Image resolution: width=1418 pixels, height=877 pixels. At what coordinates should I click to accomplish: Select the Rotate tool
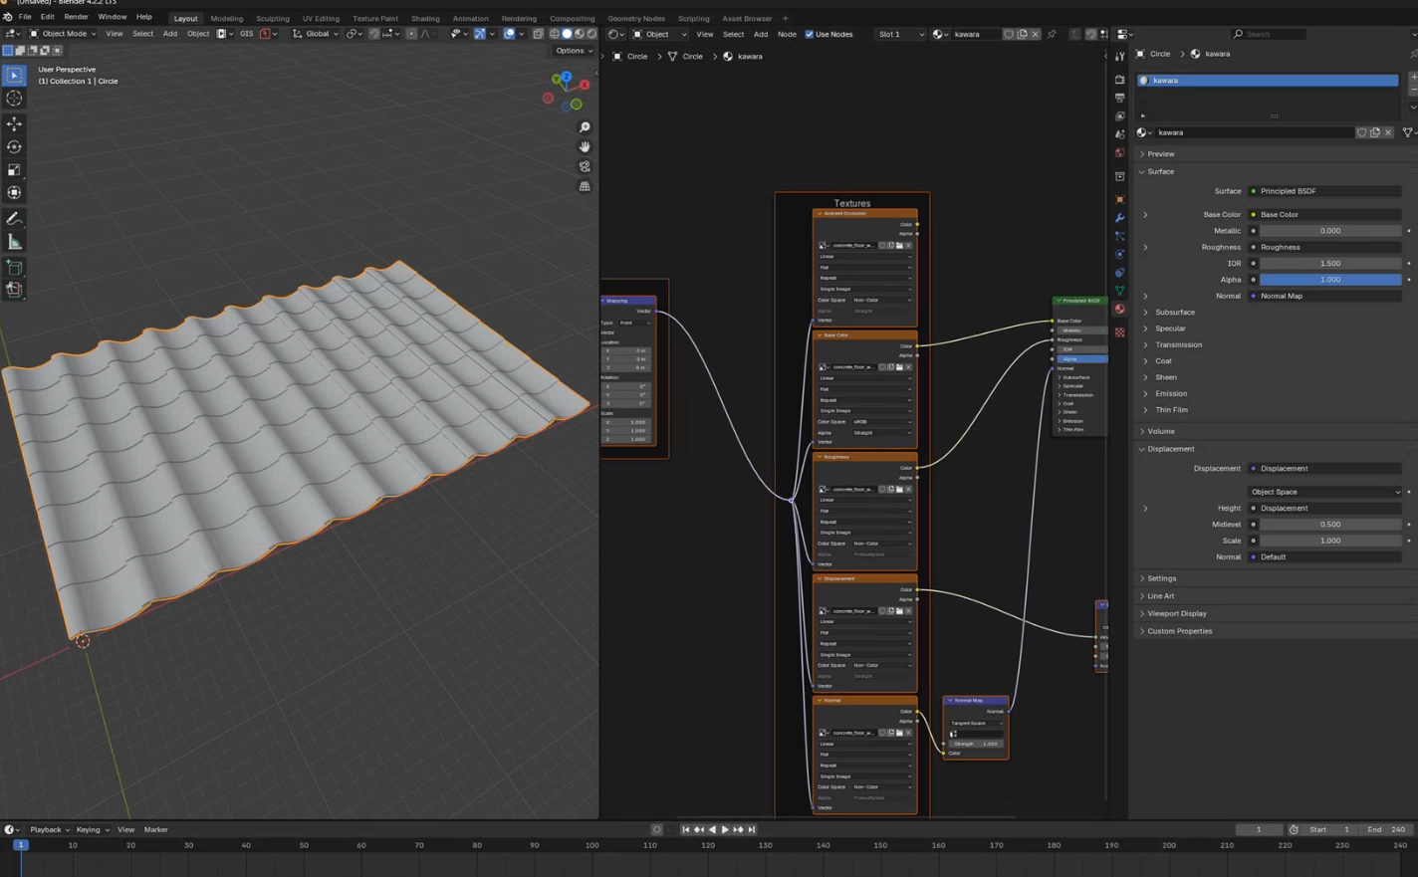click(x=14, y=147)
